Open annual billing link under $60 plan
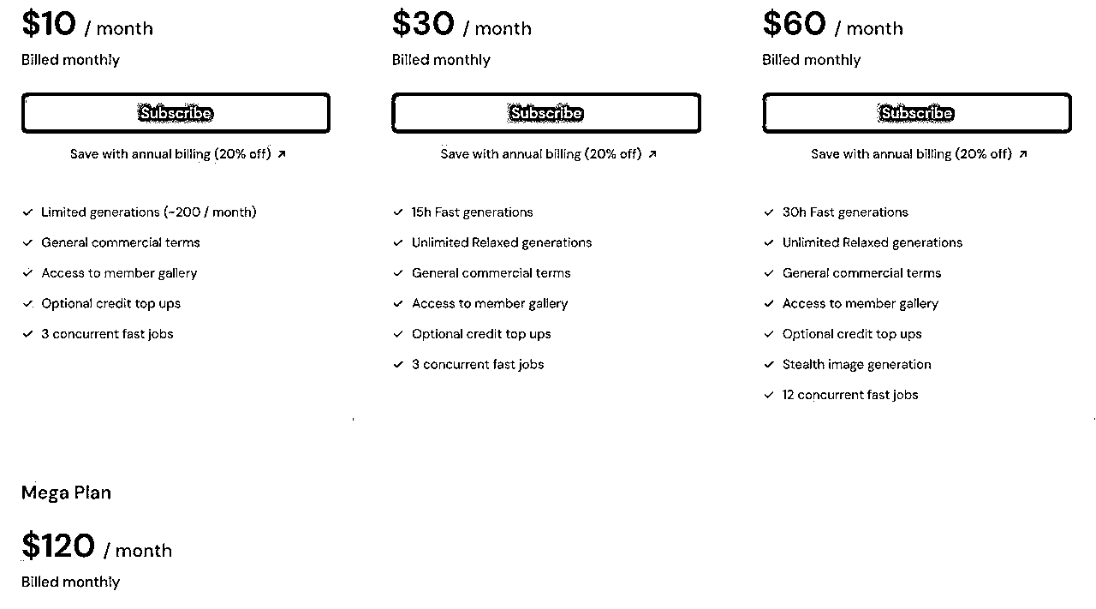 point(920,154)
